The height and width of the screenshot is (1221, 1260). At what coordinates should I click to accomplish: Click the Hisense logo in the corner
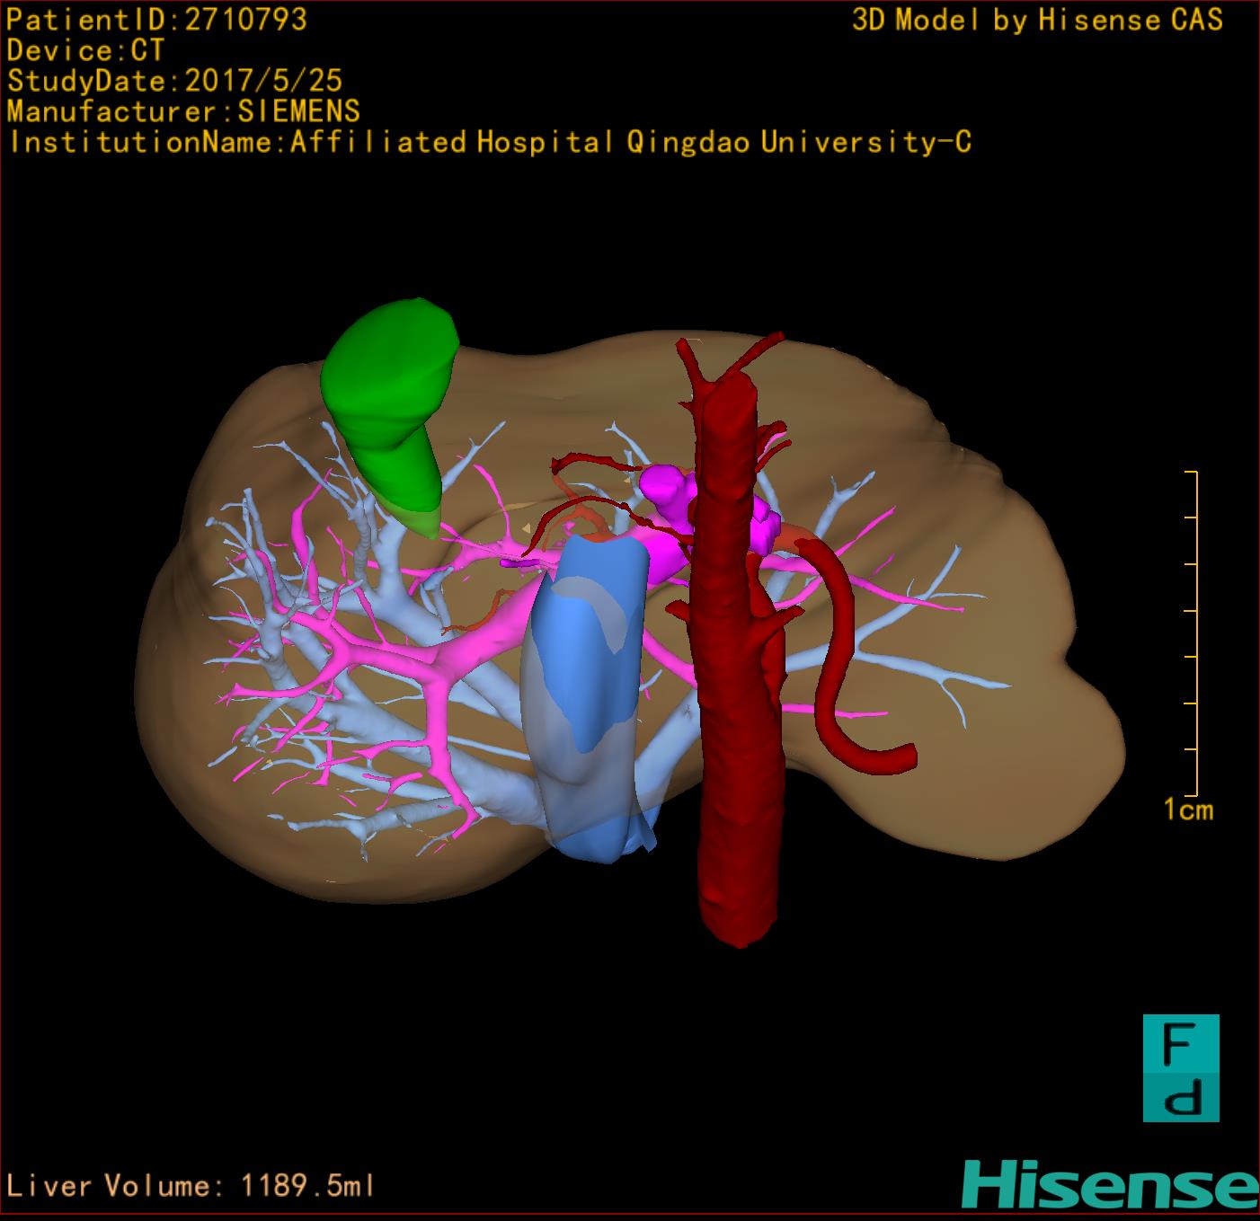[x=1111, y=1184]
